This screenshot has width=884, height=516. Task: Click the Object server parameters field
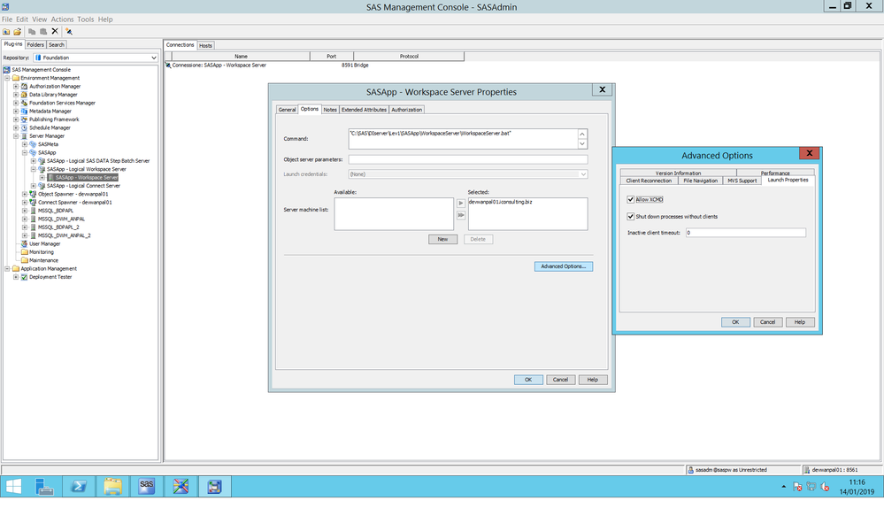[x=468, y=159]
